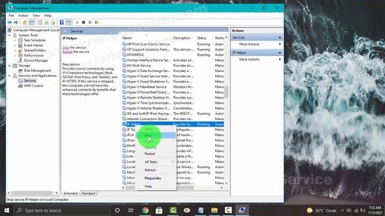The image size is (385, 216).
Task: Select WMI Control in the tree
Action: (34, 86)
